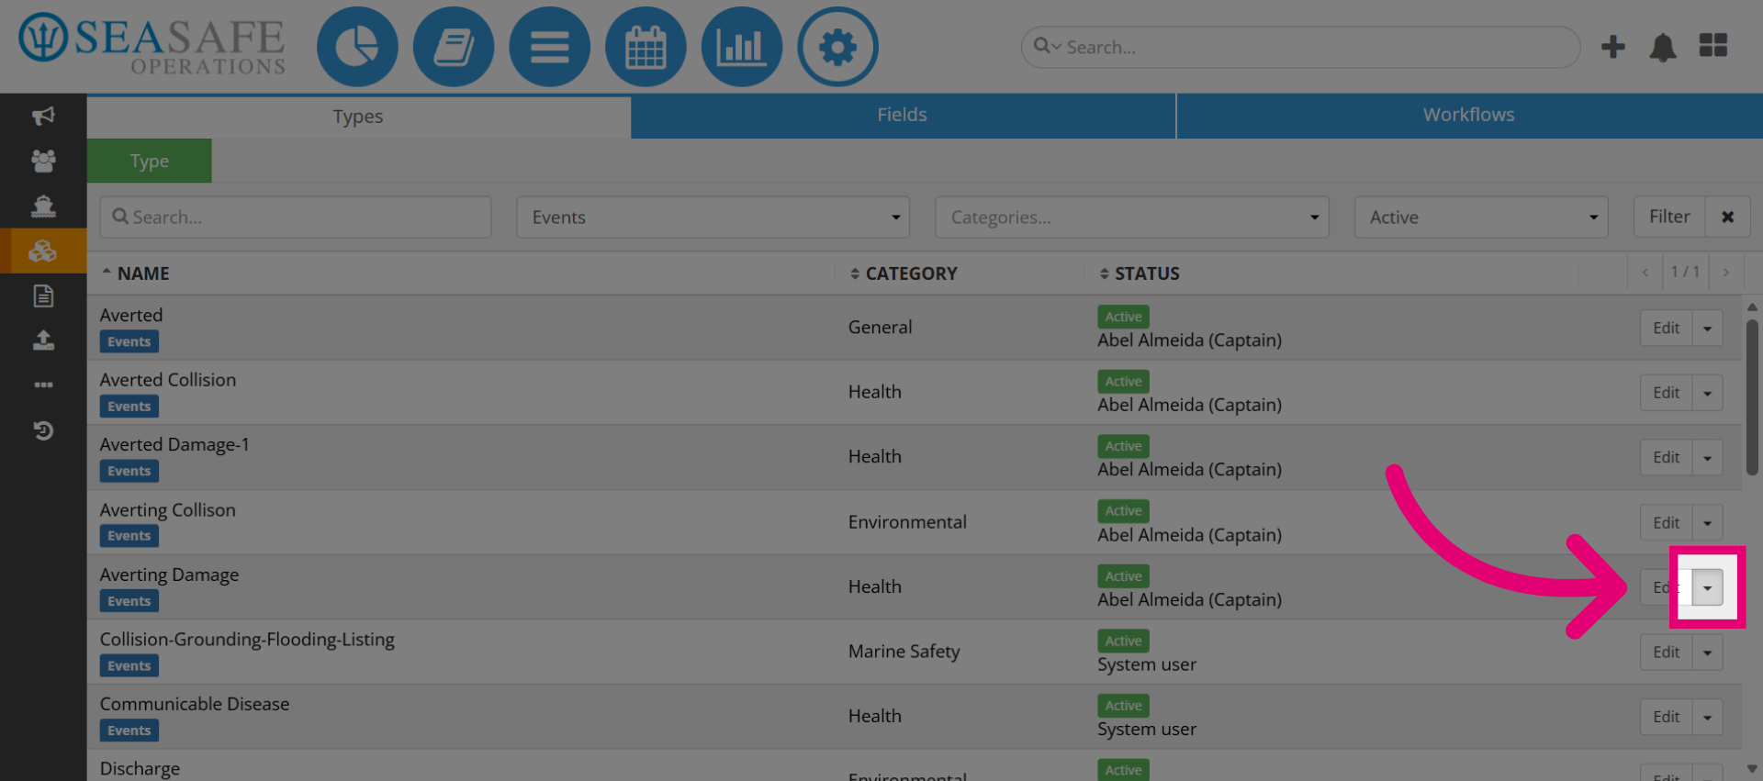The height and width of the screenshot is (781, 1763).
Task: Click the scrollbar up arrow
Action: pyautogui.click(x=1752, y=307)
